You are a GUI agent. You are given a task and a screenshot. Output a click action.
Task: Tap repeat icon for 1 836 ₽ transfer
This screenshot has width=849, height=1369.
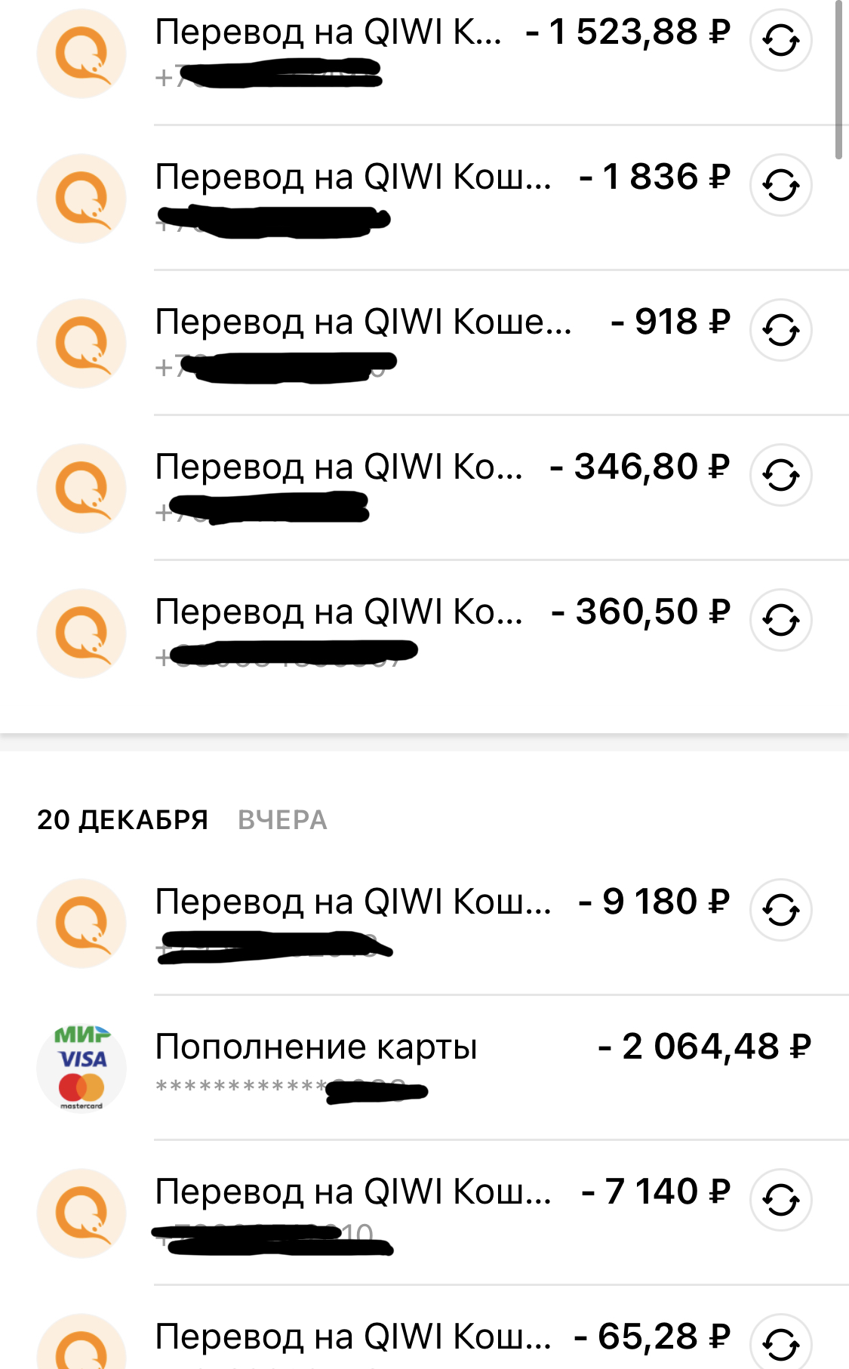pos(780,185)
